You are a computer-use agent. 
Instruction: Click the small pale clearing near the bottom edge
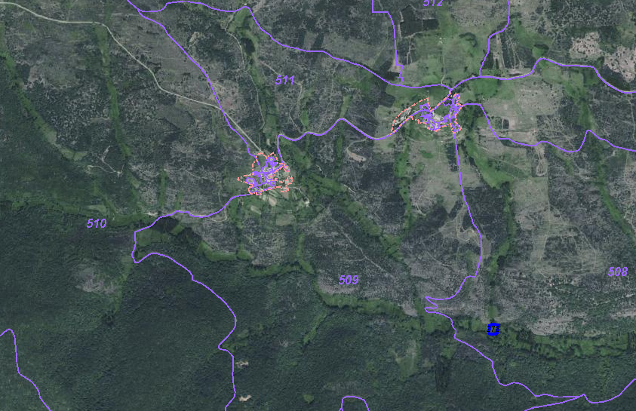tap(246, 395)
